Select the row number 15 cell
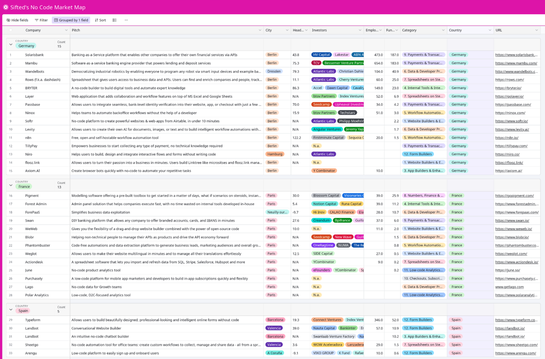 (11, 171)
